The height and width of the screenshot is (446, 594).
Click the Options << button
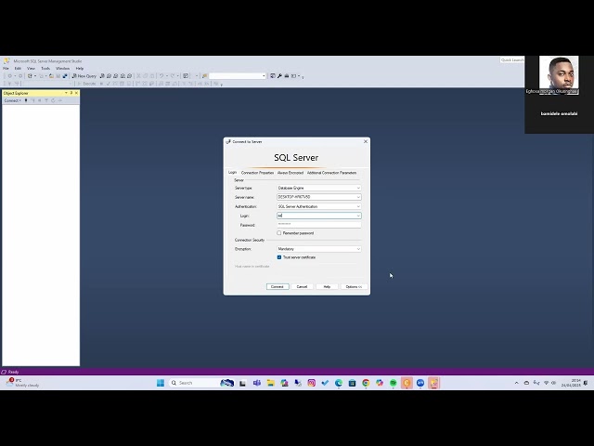354,287
